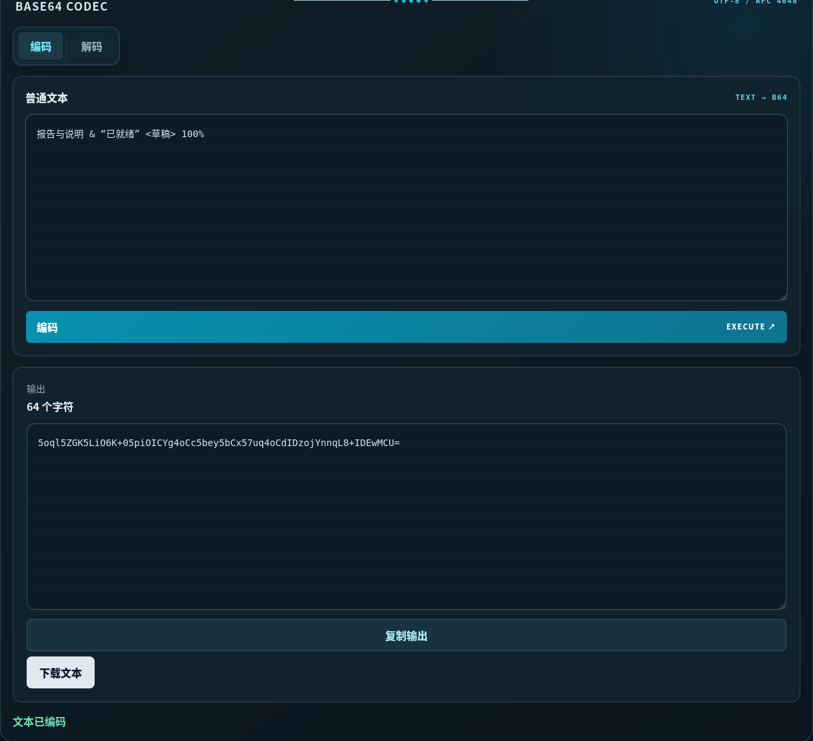Switch to the 解码 tab
Image resolution: width=813 pixels, height=741 pixels.
[92, 46]
